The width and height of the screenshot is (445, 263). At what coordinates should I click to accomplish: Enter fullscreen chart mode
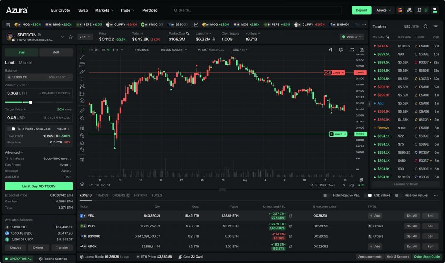(352, 50)
